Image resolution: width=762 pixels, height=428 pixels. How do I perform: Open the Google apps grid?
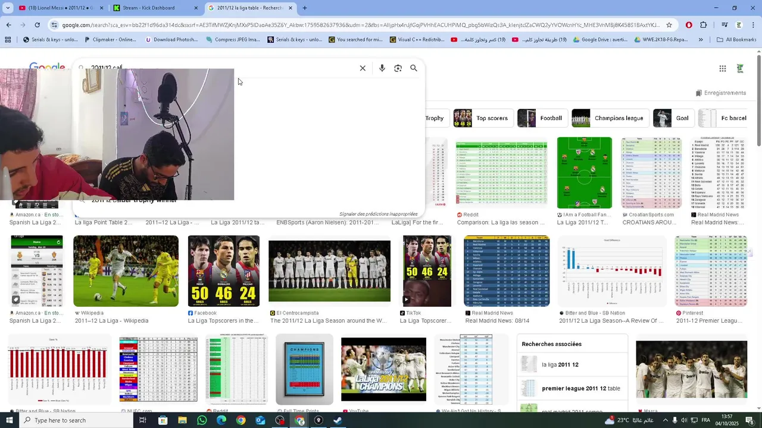tap(722, 68)
